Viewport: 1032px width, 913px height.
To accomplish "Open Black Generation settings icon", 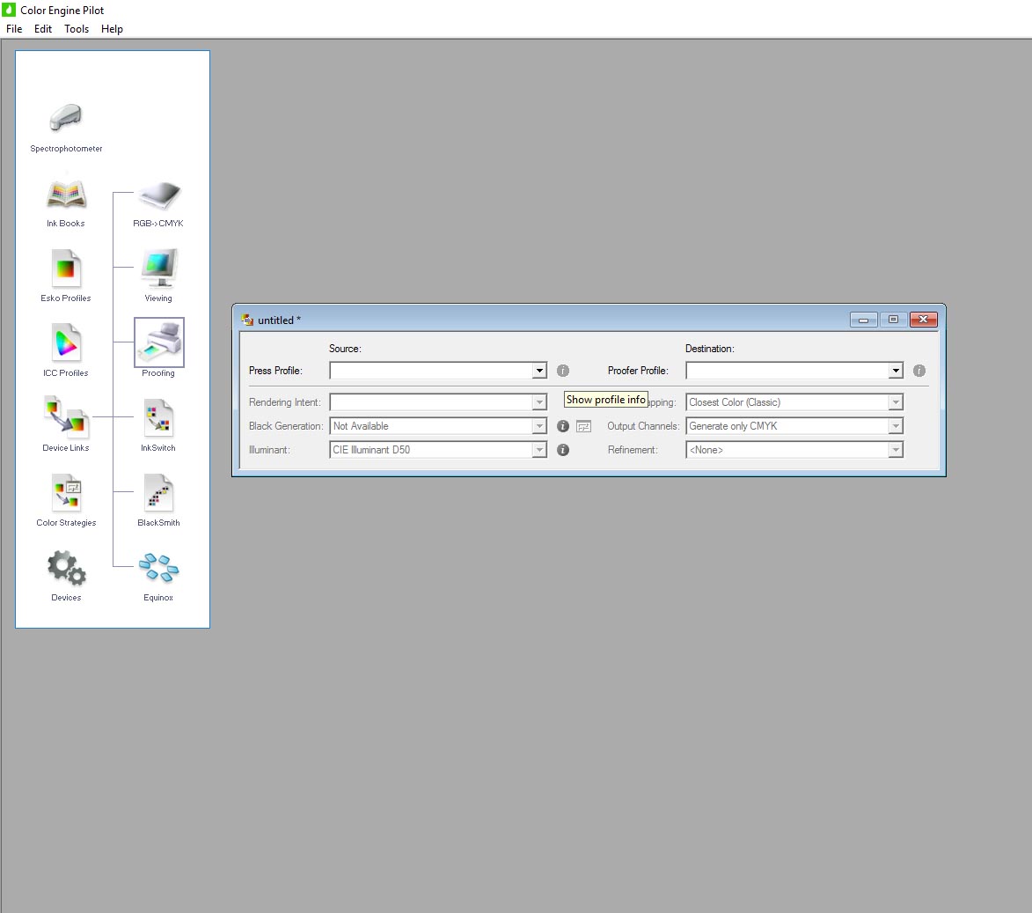I will tap(584, 427).
